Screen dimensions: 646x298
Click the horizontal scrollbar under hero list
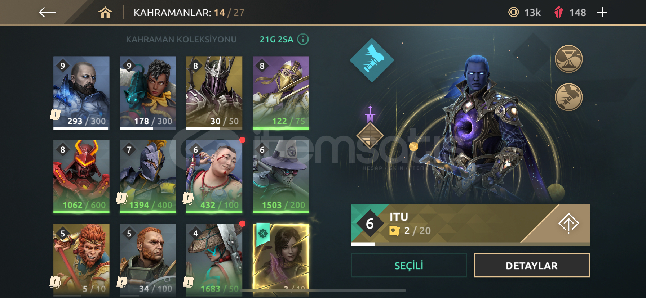tap(323, 290)
